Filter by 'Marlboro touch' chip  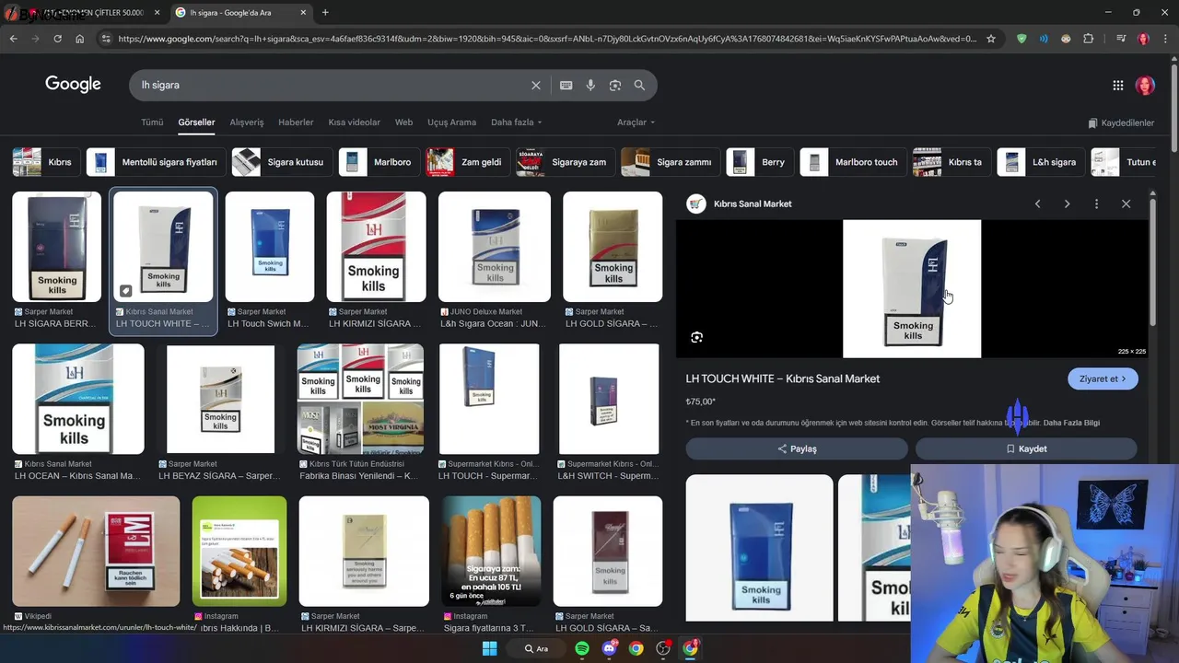pyautogui.click(x=852, y=162)
